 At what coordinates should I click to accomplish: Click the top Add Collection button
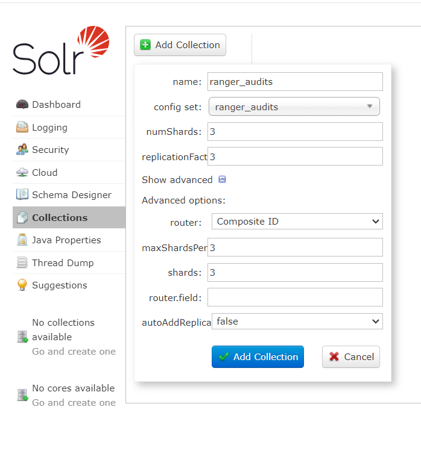point(180,45)
